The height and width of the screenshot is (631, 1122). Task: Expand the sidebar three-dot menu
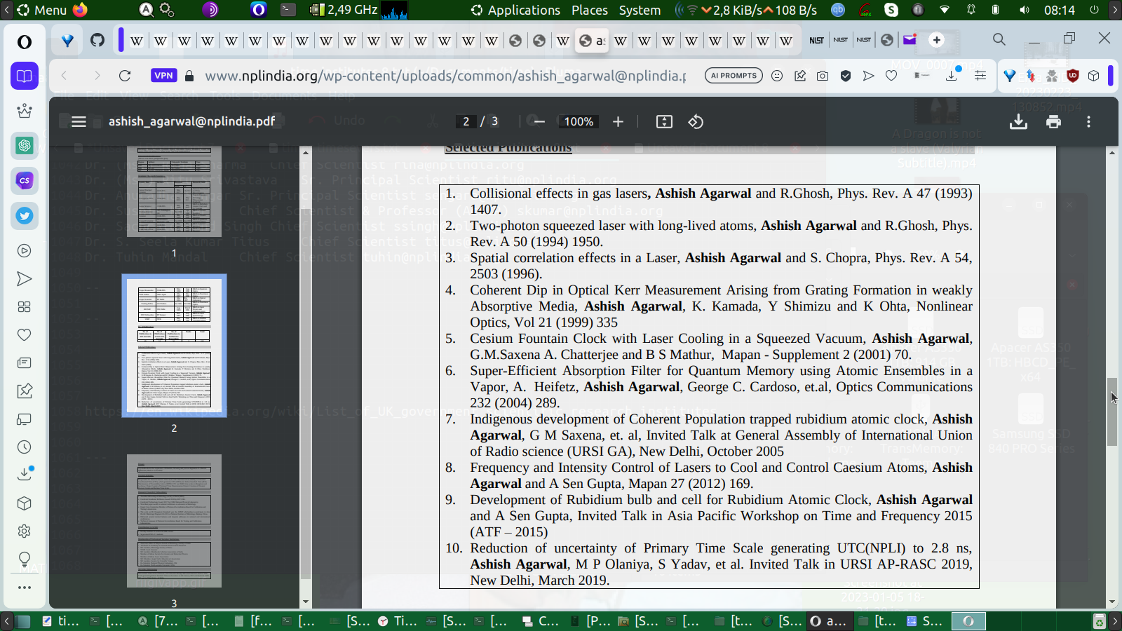point(25,588)
